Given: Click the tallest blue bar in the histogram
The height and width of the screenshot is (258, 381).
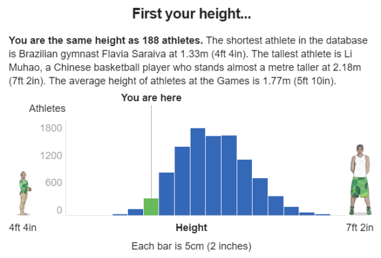Looking at the screenshot, I should pyautogui.click(x=197, y=171).
